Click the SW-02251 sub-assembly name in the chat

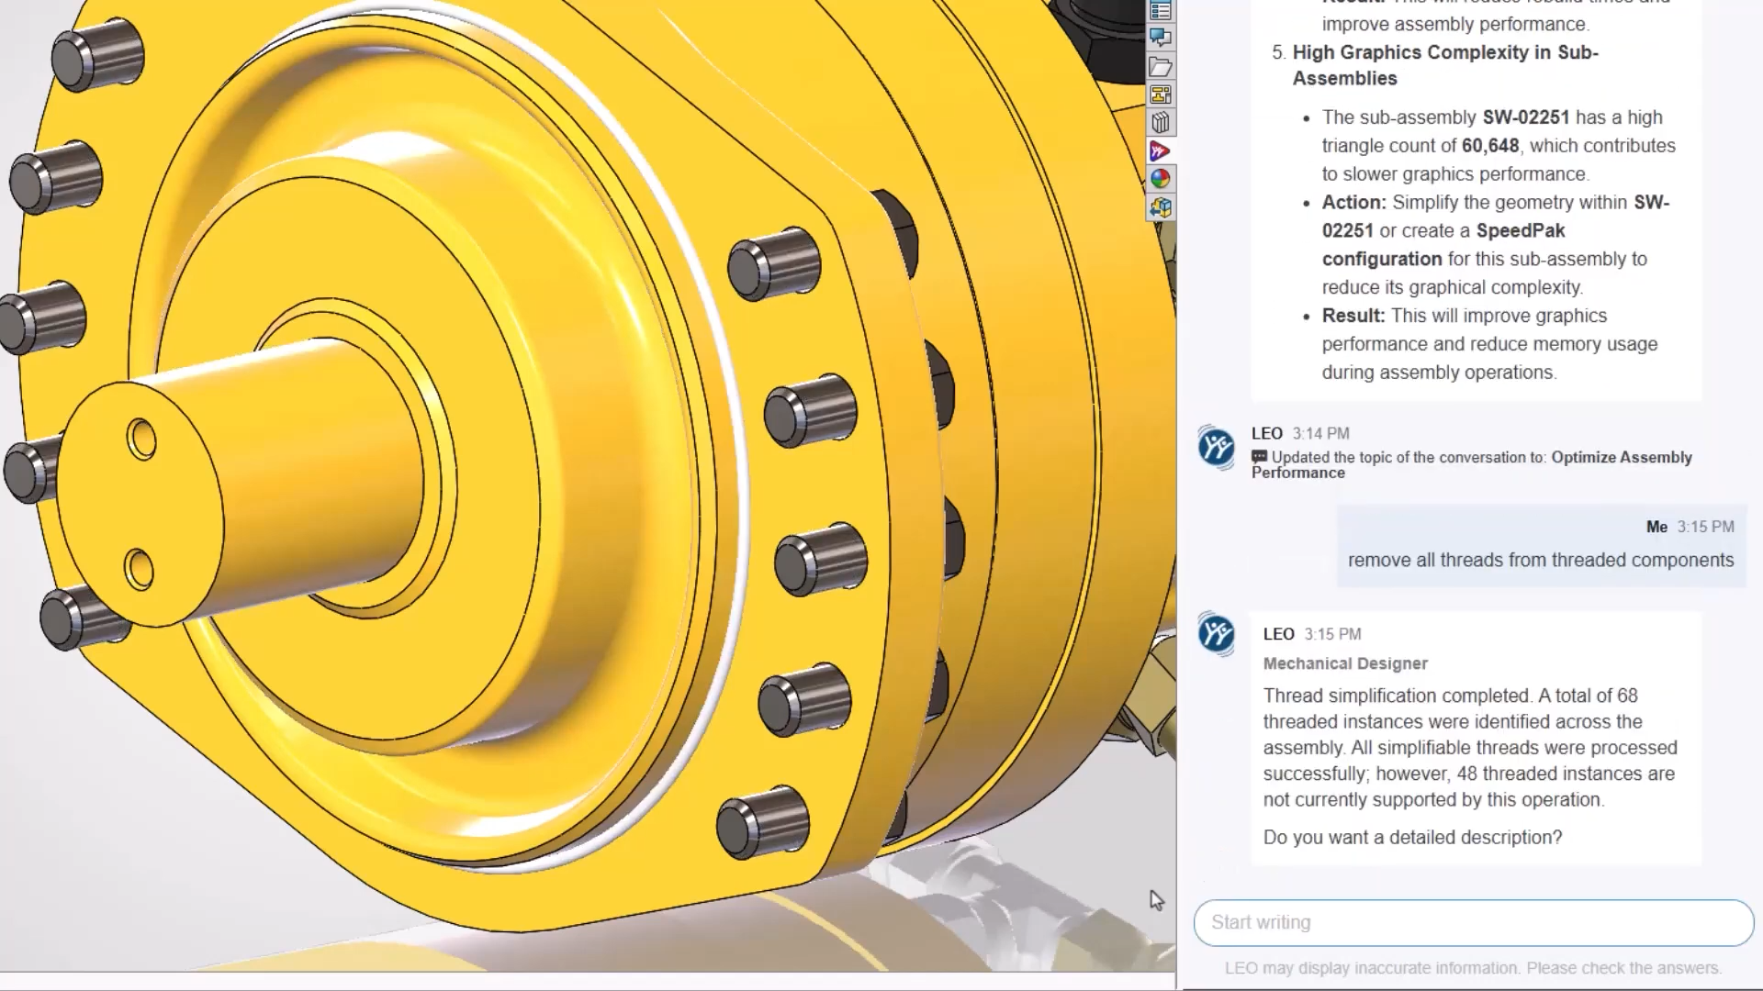[x=1526, y=117]
